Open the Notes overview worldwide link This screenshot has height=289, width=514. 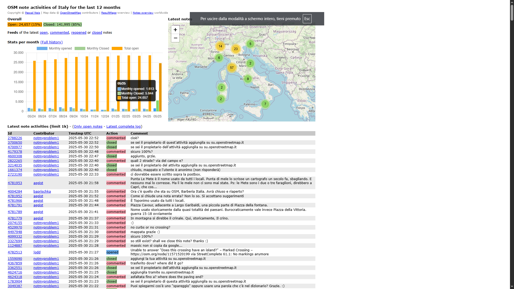143,13
